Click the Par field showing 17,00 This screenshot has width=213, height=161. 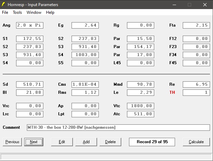[140, 55]
